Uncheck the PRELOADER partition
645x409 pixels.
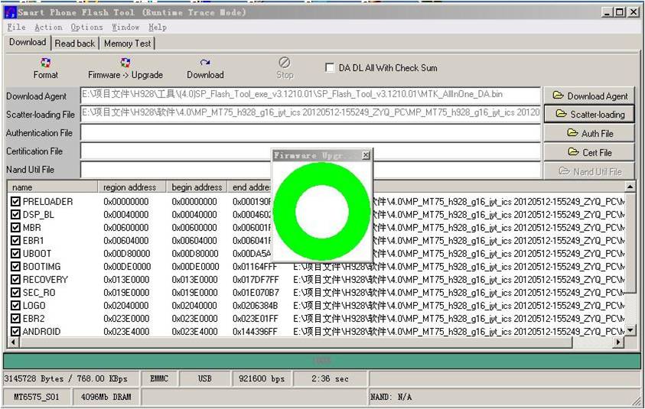point(15,201)
